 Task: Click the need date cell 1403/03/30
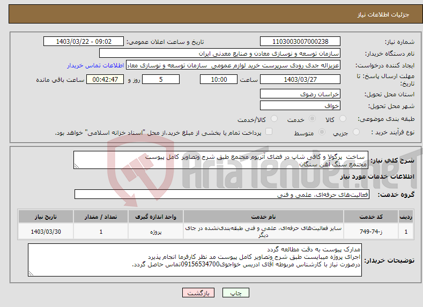coord(46,232)
